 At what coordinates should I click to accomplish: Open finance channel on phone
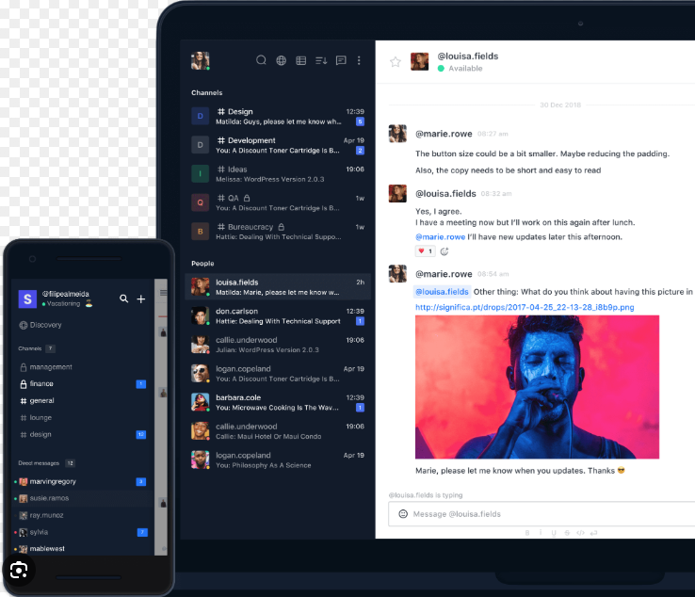click(83, 384)
